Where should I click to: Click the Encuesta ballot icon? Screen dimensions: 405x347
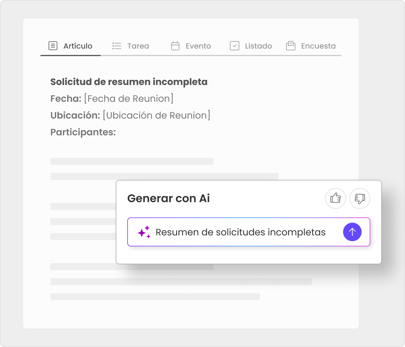(290, 46)
